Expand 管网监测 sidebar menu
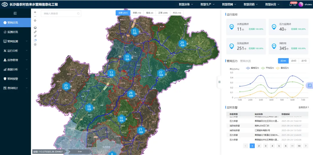Image resolution: width=313 pixels, height=155 pixels. click(15, 41)
